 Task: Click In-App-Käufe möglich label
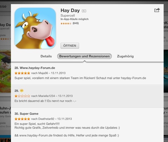[75, 19]
